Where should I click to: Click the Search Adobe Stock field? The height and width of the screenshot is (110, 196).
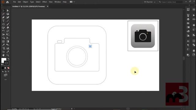[x=171, y=2]
